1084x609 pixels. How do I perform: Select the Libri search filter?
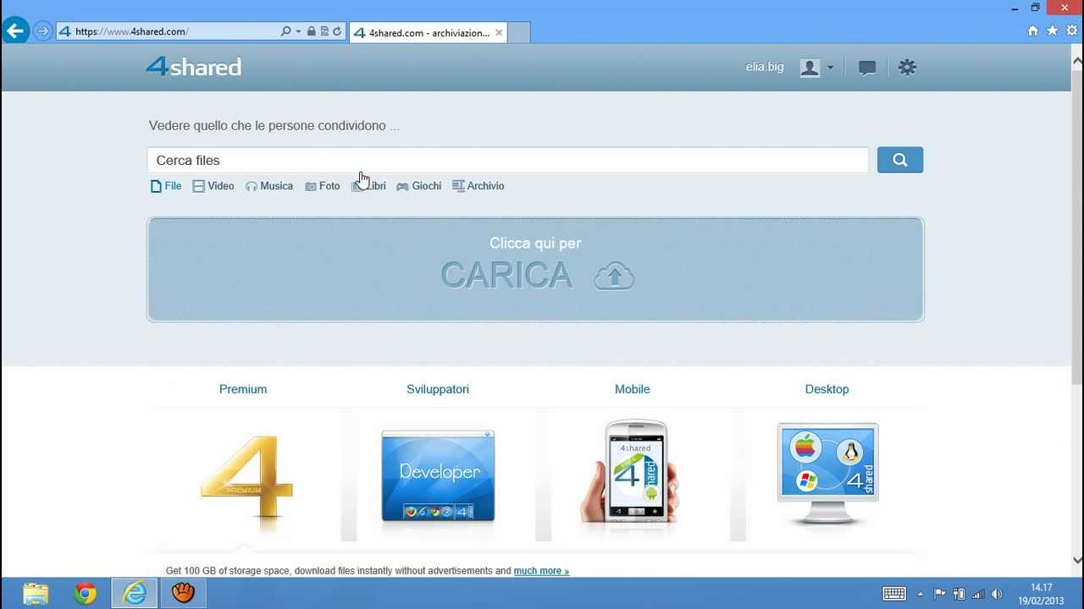369,186
